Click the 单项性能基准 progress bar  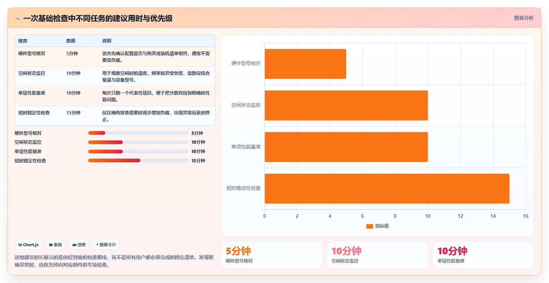click(x=138, y=152)
